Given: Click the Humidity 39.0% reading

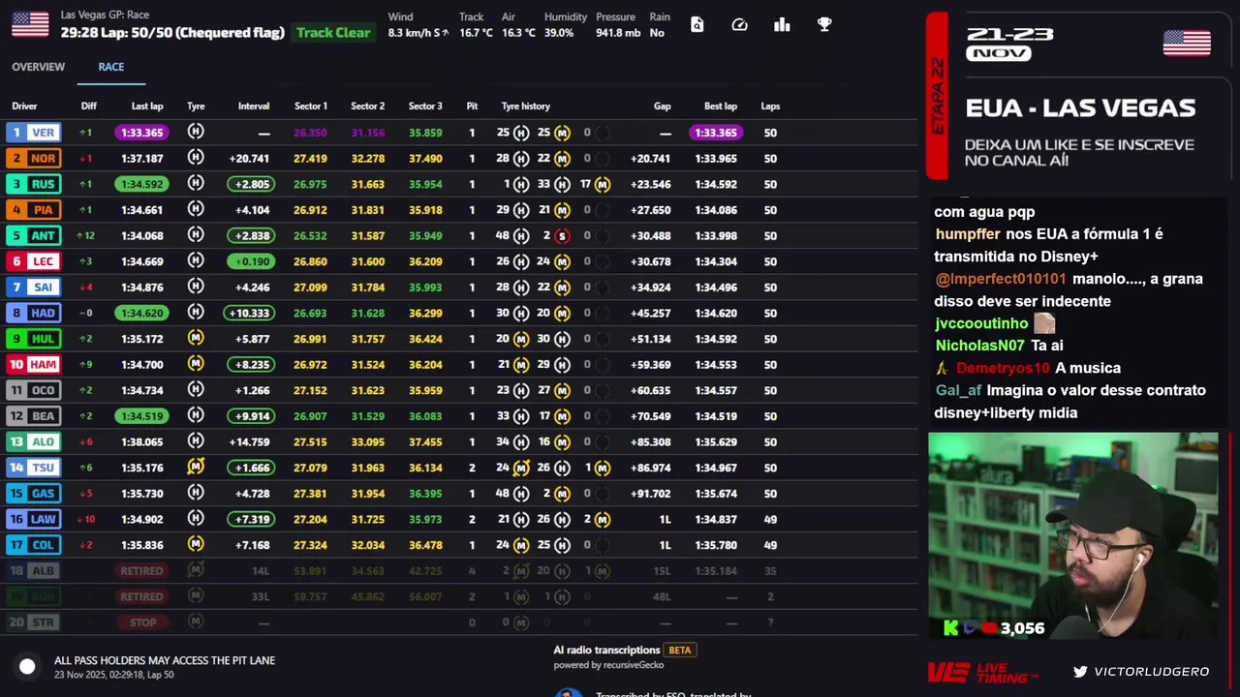Looking at the screenshot, I should pos(559,33).
